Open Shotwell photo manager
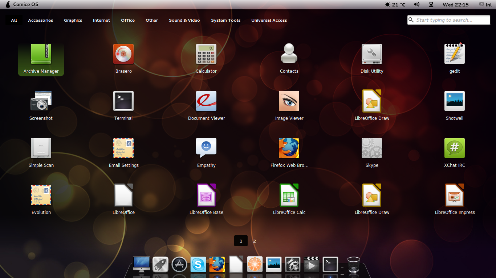This screenshot has width=496, height=278. click(454, 101)
